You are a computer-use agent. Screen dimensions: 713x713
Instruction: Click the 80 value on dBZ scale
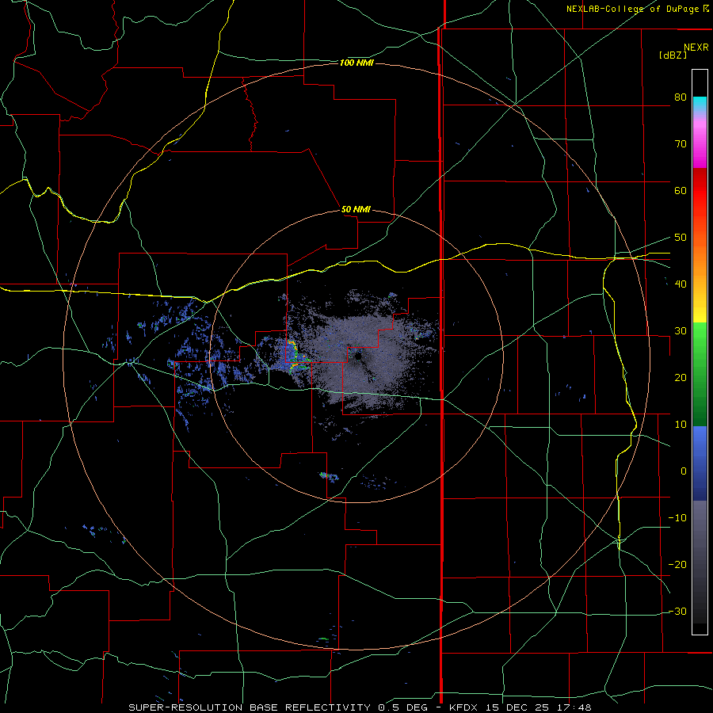681,97
